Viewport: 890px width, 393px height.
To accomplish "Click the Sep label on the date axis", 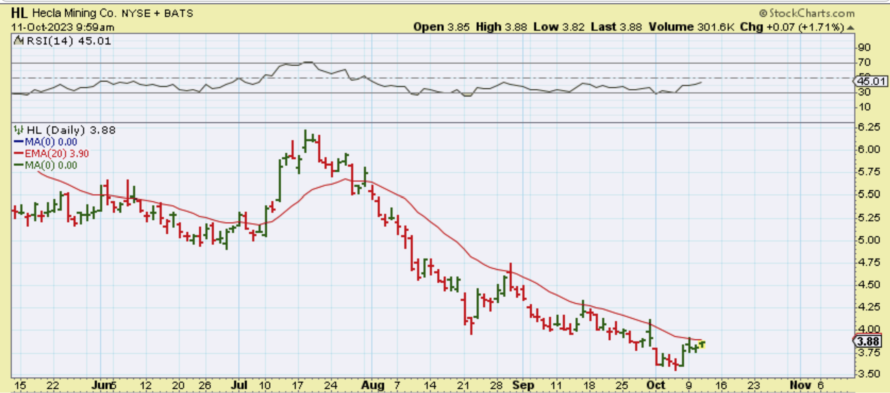I will coord(523,385).
